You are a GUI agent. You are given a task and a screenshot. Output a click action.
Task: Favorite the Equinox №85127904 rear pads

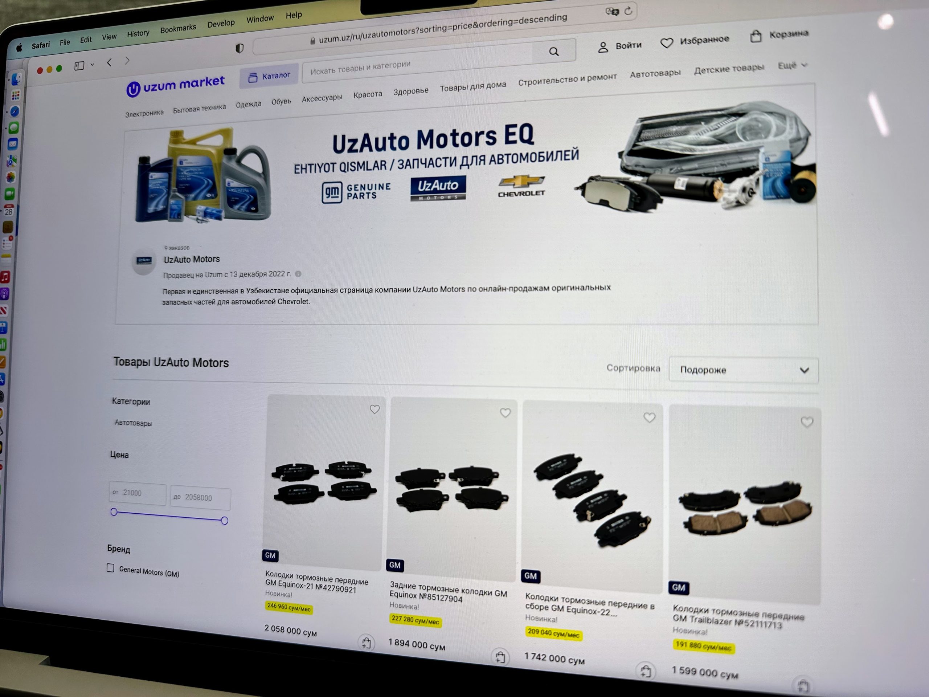pyautogui.click(x=505, y=413)
